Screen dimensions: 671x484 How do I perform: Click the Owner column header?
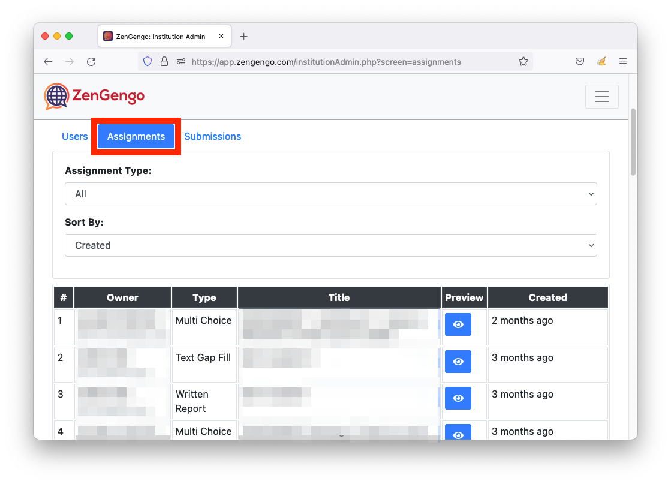[x=122, y=297]
